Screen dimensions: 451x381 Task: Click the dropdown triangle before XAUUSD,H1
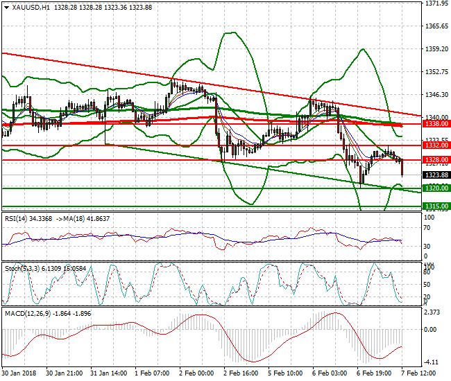[7, 8]
